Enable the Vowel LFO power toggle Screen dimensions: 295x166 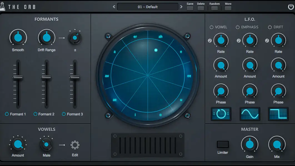(x=211, y=27)
